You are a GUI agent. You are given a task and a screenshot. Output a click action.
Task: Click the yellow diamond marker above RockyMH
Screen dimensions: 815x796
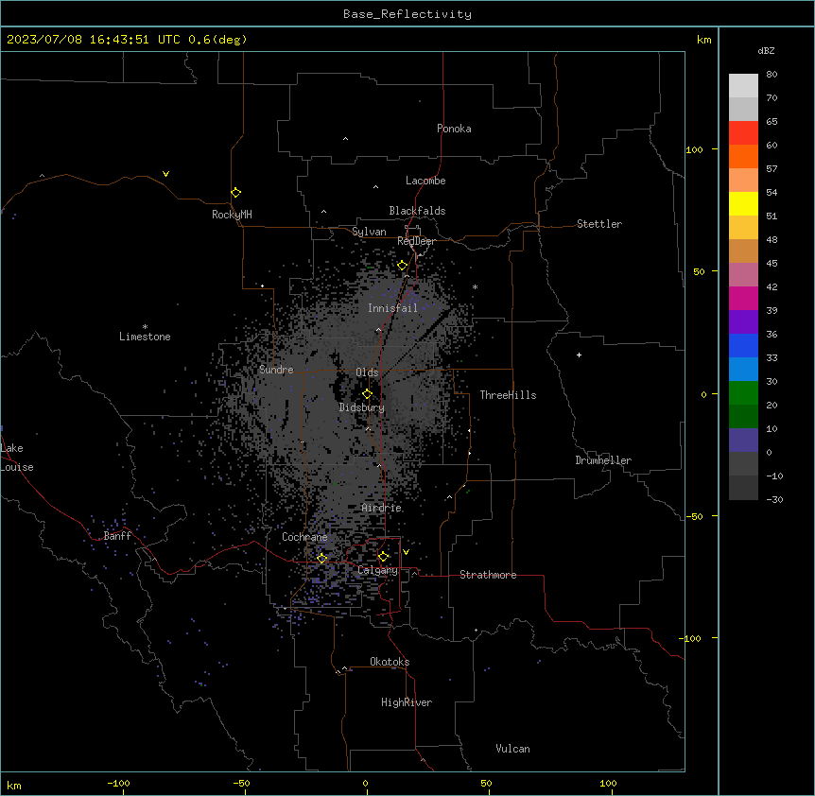point(236,193)
